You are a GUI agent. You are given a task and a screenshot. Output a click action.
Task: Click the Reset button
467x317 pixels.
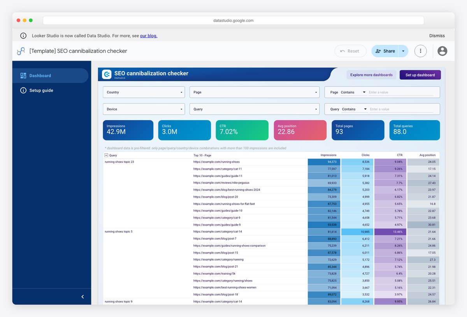pos(350,51)
